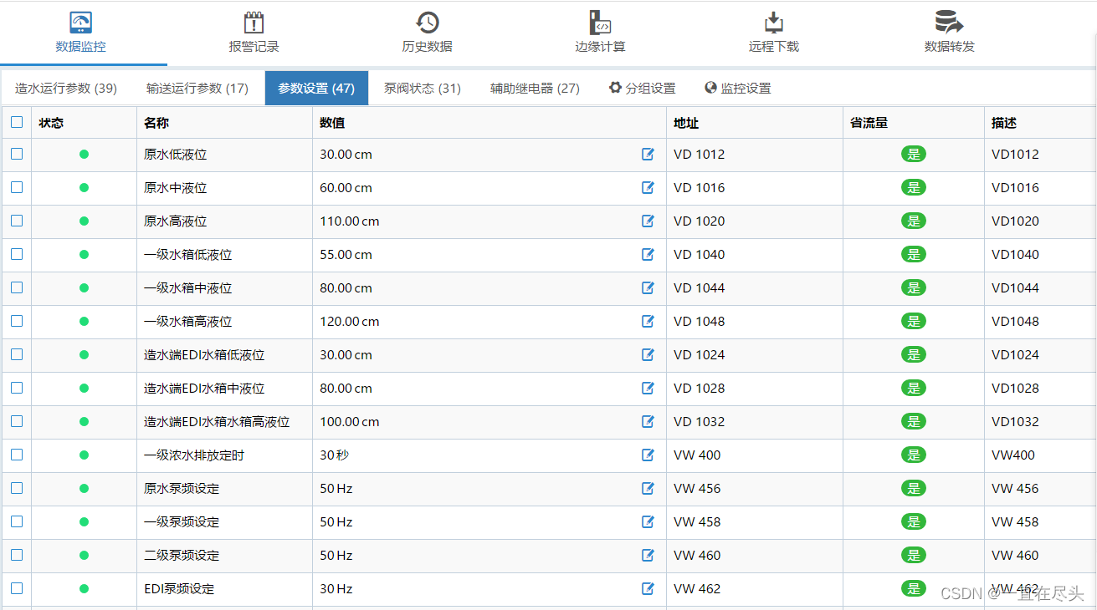Edit value of 二级泵频设定
Screen dimensions: 1097x610
(x=648, y=555)
